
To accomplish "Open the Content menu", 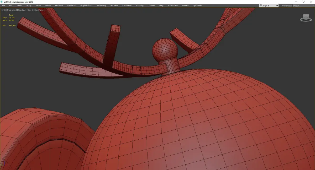I will click(151, 6).
